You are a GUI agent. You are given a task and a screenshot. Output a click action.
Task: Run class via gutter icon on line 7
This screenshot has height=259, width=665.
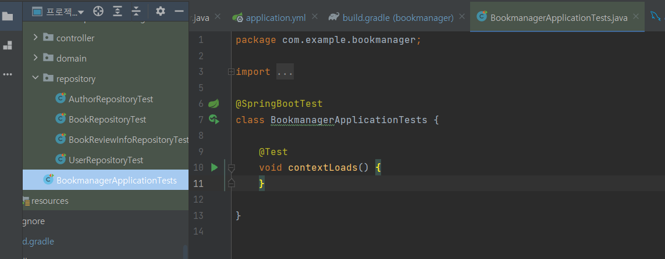(x=214, y=120)
